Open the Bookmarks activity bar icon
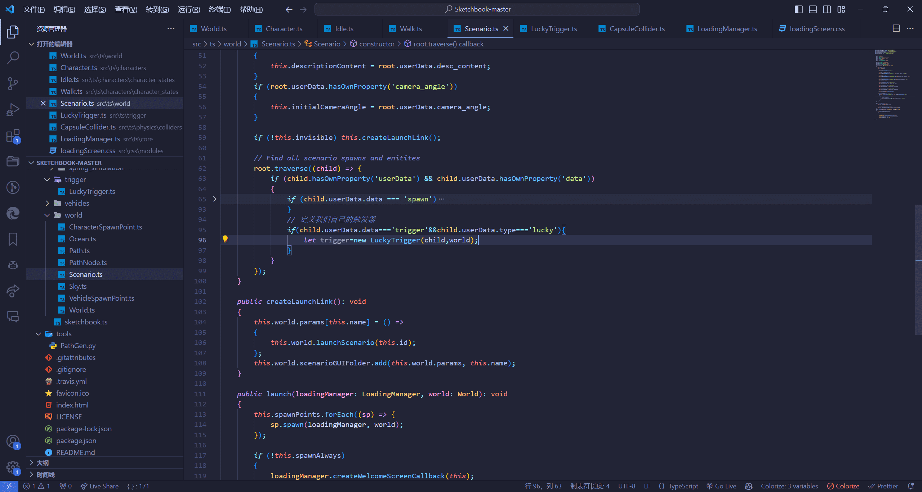This screenshot has height=492, width=922. pos(13,239)
